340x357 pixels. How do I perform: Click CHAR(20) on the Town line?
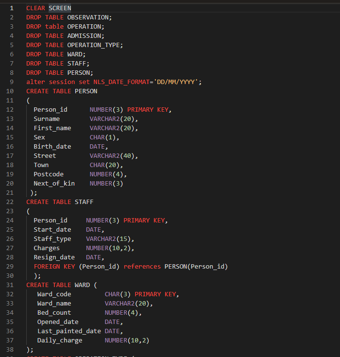click(x=104, y=165)
